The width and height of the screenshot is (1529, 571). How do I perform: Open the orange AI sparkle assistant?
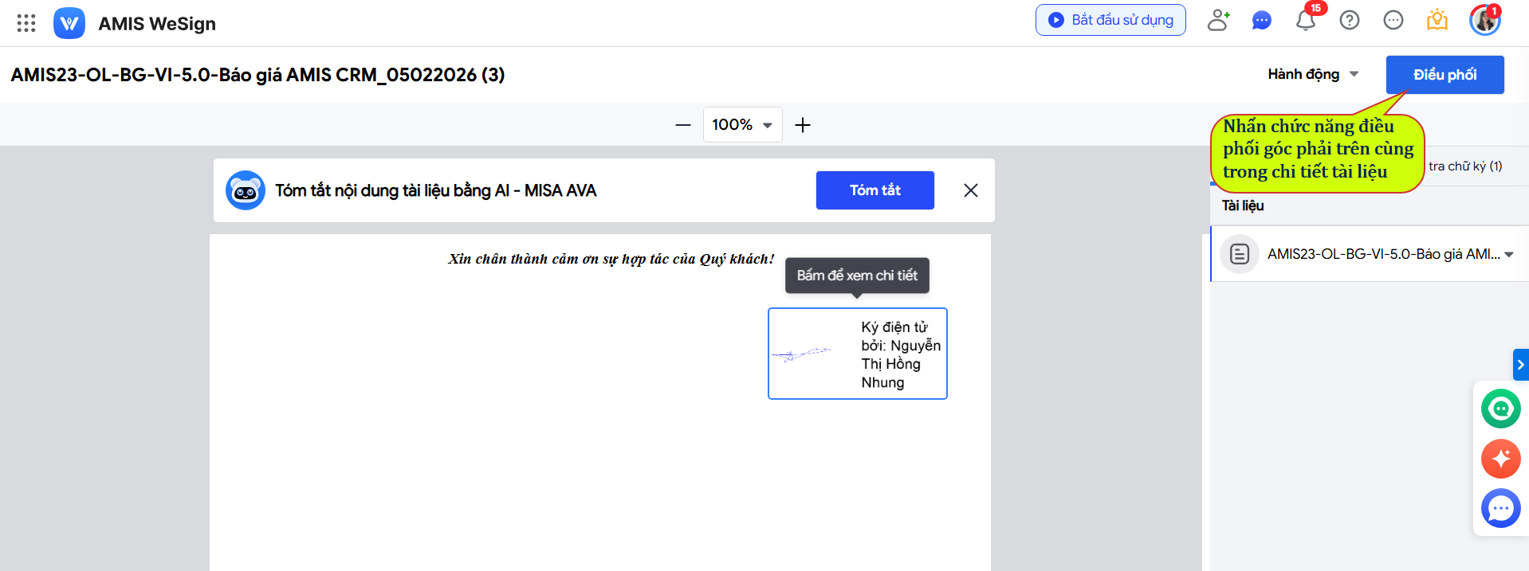(1501, 459)
